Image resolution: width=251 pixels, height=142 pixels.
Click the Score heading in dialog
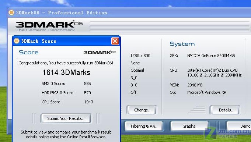[29, 52]
